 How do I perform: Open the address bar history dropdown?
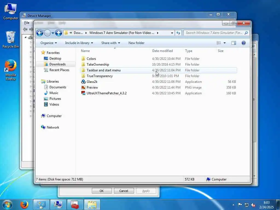point(172,33)
